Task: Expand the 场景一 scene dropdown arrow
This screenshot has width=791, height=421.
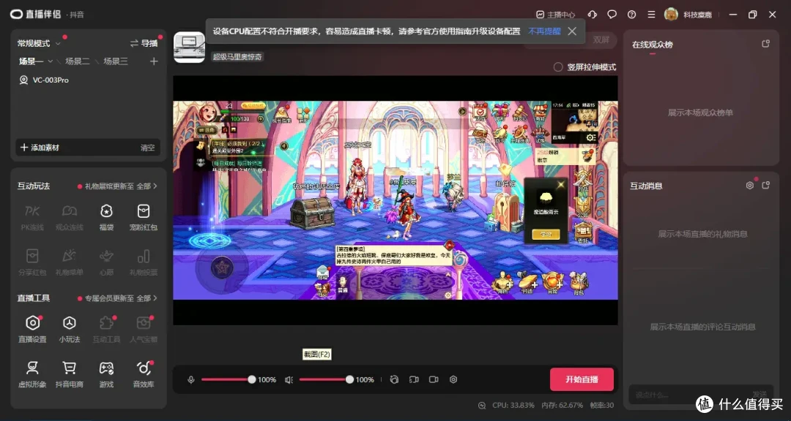Action: pos(50,61)
